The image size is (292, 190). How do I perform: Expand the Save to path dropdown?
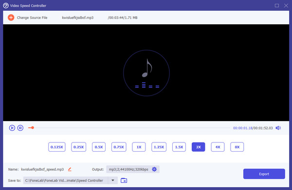point(113,180)
